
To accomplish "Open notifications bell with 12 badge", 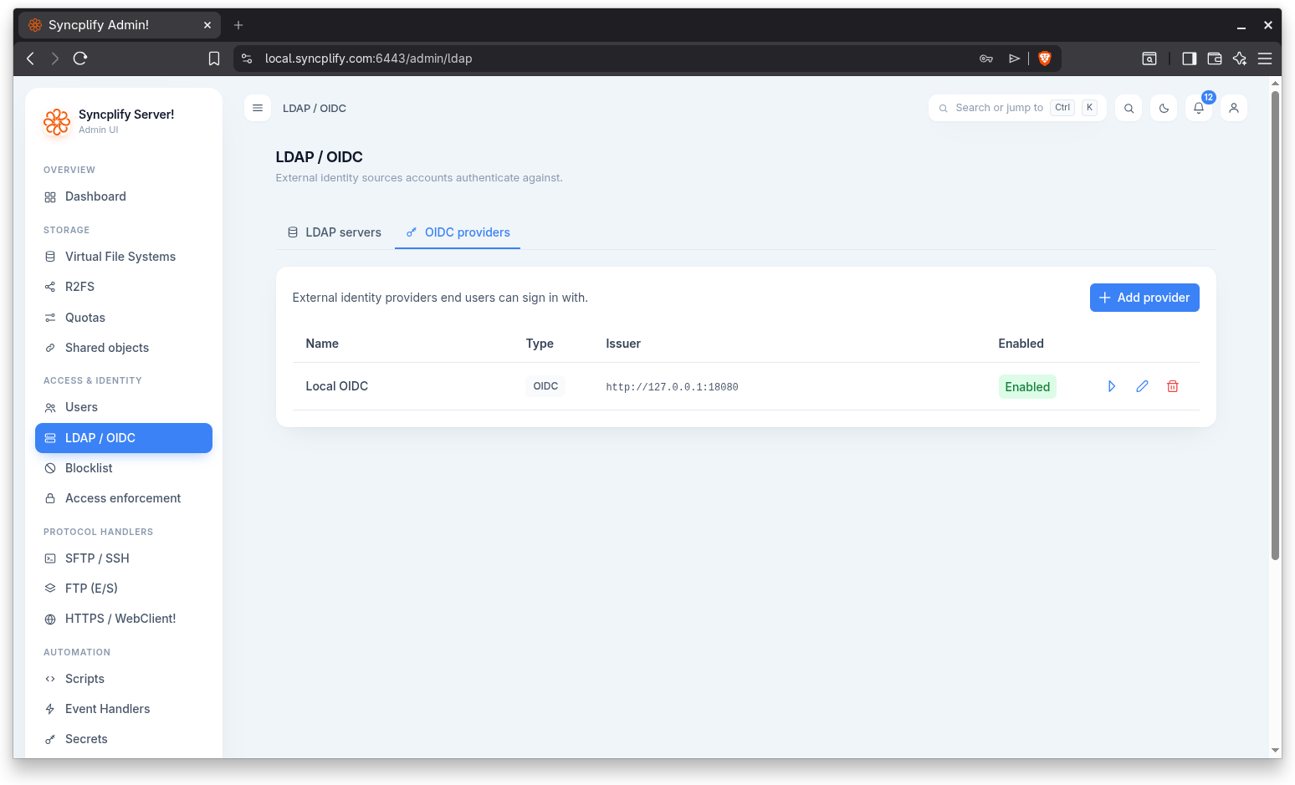I will click(1199, 108).
